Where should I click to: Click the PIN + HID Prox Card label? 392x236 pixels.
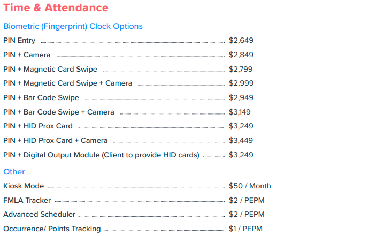tap(38, 126)
